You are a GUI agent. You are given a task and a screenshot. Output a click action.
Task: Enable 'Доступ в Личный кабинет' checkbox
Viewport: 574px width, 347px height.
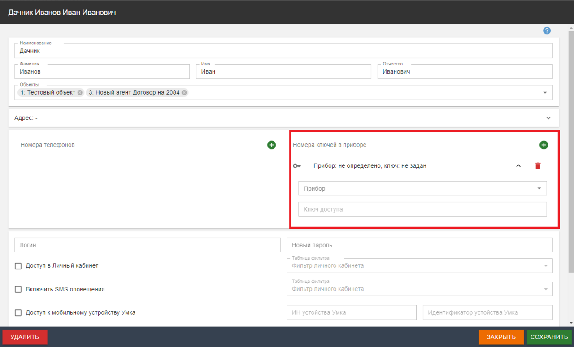(18, 266)
